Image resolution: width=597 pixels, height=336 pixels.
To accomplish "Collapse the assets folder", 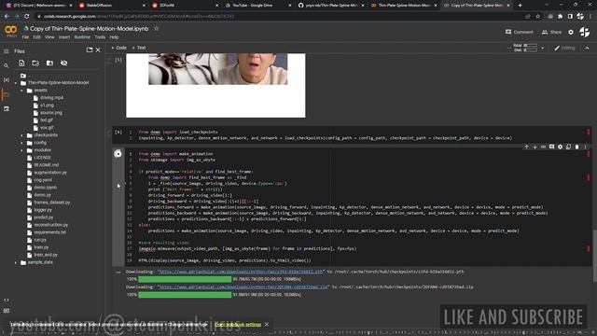I will point(21,91).
